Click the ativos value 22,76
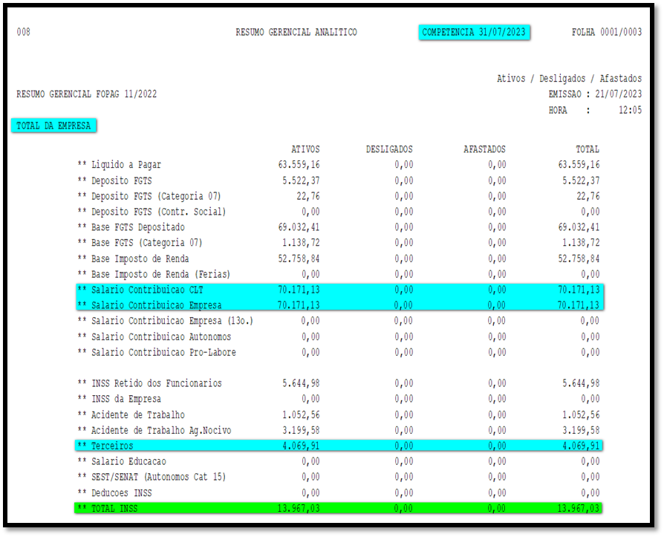664x537 pixels. [x=308, y=197]
